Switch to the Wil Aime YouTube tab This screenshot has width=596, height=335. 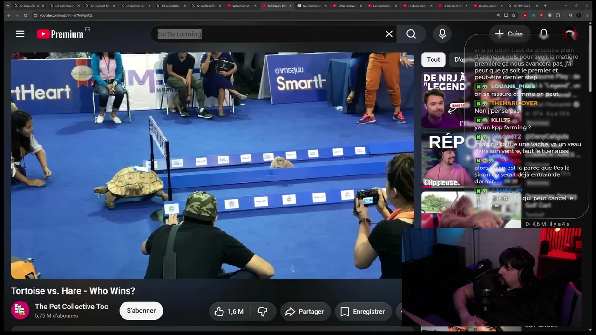click(241, 6)
